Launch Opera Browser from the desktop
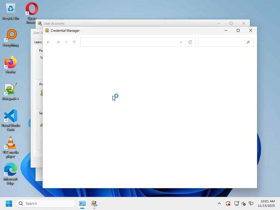The image size is (280, 210). pos(32,13)
